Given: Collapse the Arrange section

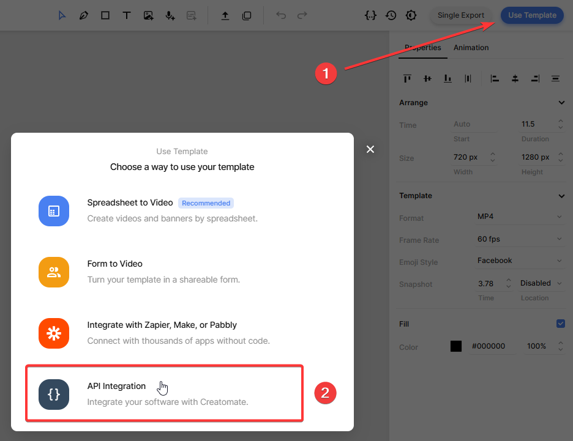Looking at the screenshot, I should click(x=561, y=103).
